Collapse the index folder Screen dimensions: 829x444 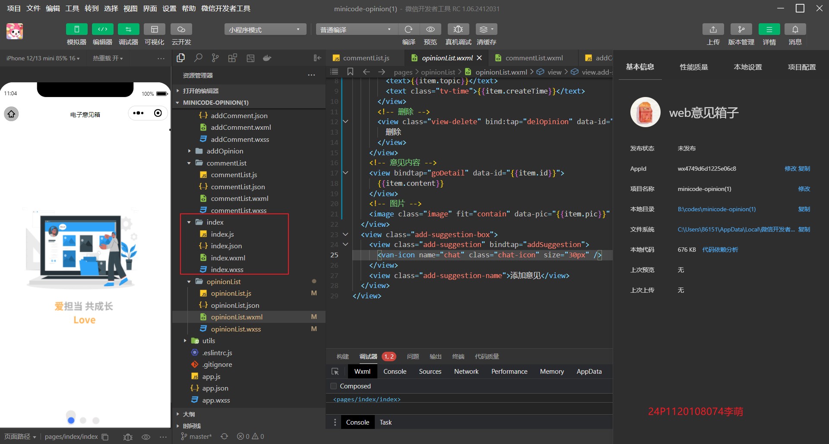tap(249, 222)
